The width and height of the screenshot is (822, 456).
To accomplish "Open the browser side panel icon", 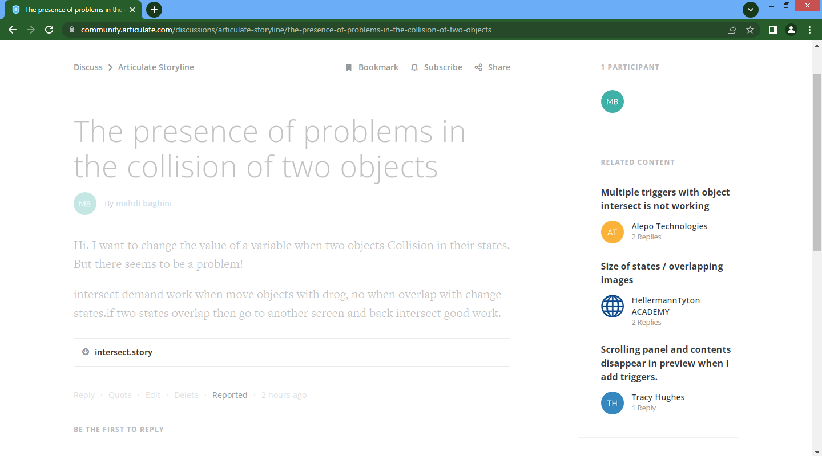I will click(772, 30).
